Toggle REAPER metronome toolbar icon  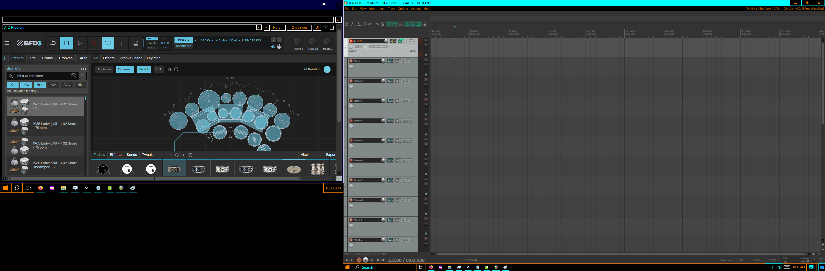click(x=383, y=24)
